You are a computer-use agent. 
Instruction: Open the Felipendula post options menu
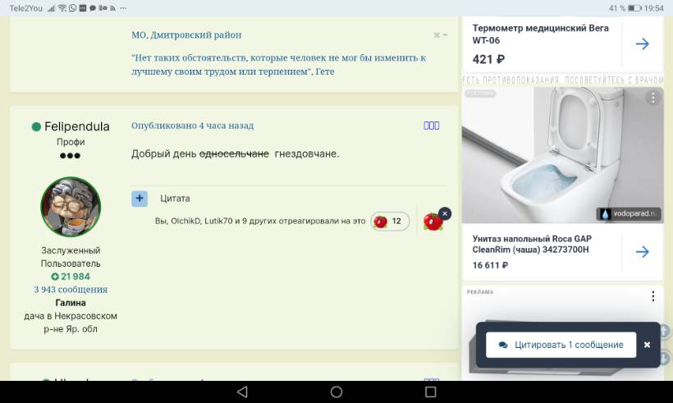[431, 126]
